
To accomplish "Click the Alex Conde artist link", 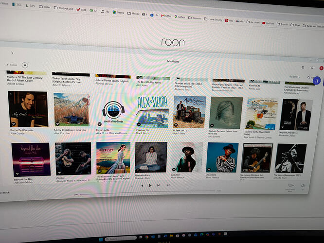I will tap(18, 134).
